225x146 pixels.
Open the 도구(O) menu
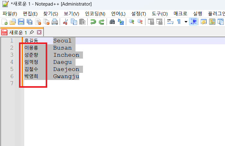pyautogui.click(x=160, y=14)
